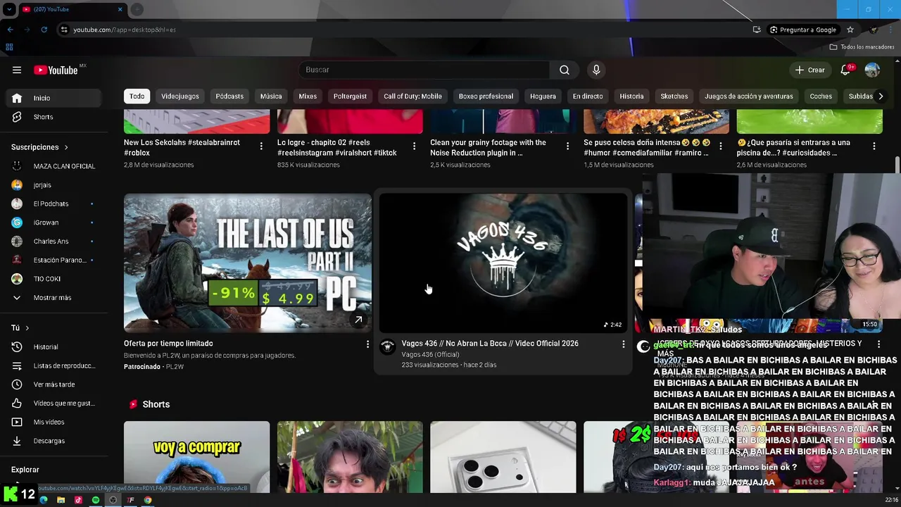Select the Música filter chip
901x507 pixels.
[x=271, y=96]
